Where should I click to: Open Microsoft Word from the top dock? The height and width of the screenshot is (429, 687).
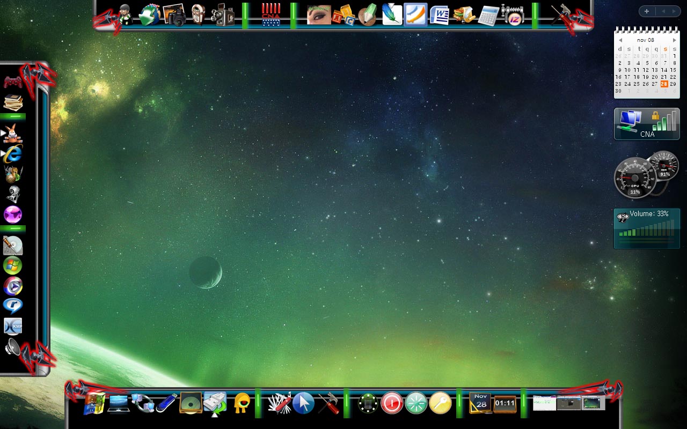point(440,15)
